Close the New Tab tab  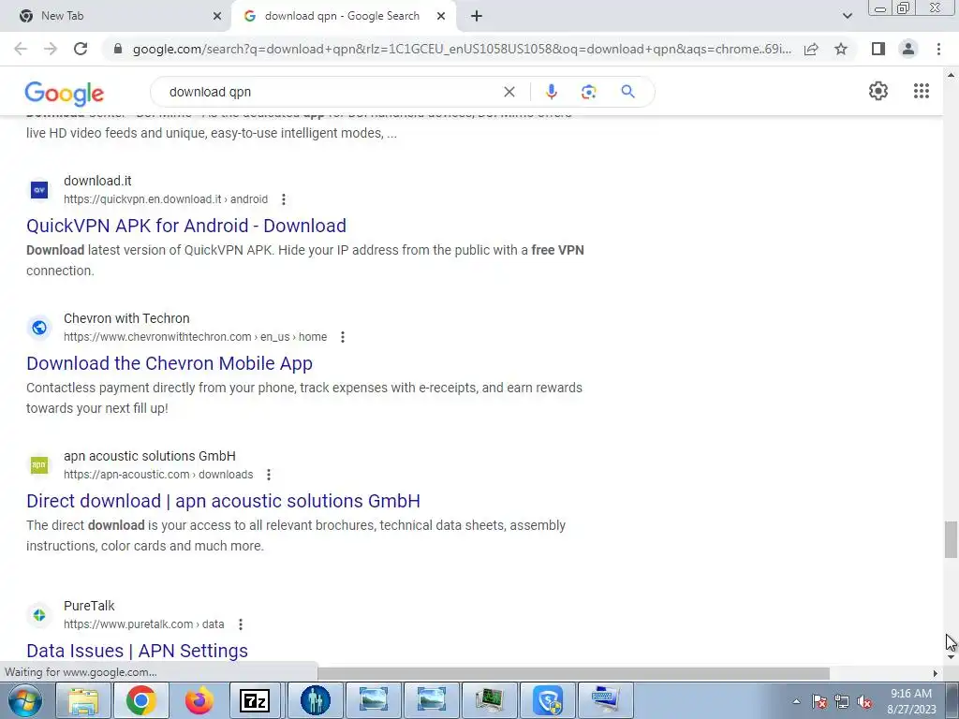[x=217, y=16]
